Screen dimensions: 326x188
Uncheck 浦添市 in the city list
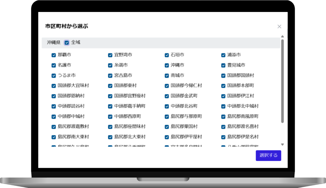click(x=223, y=55)
